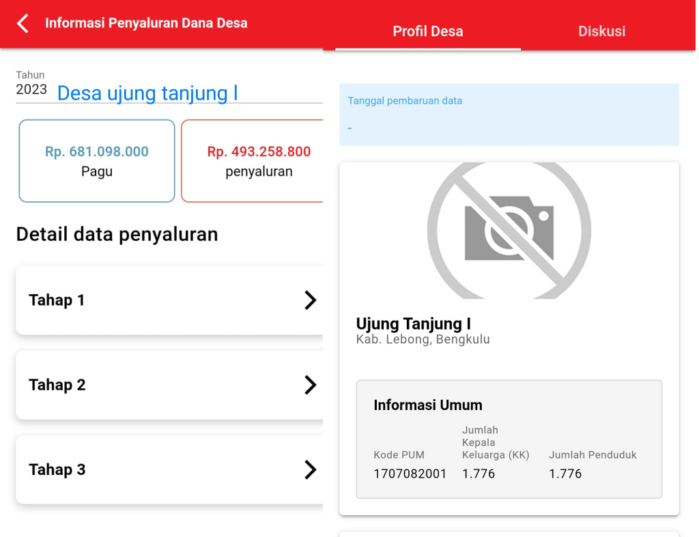Click the 'Tanggal pembaruan data' info banner
Viewport: 699px width, 537px height.
[509, 114]
